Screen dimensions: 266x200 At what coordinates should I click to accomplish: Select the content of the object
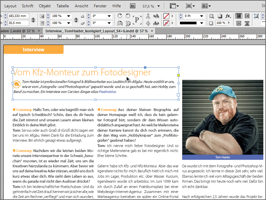coord(148,23)
